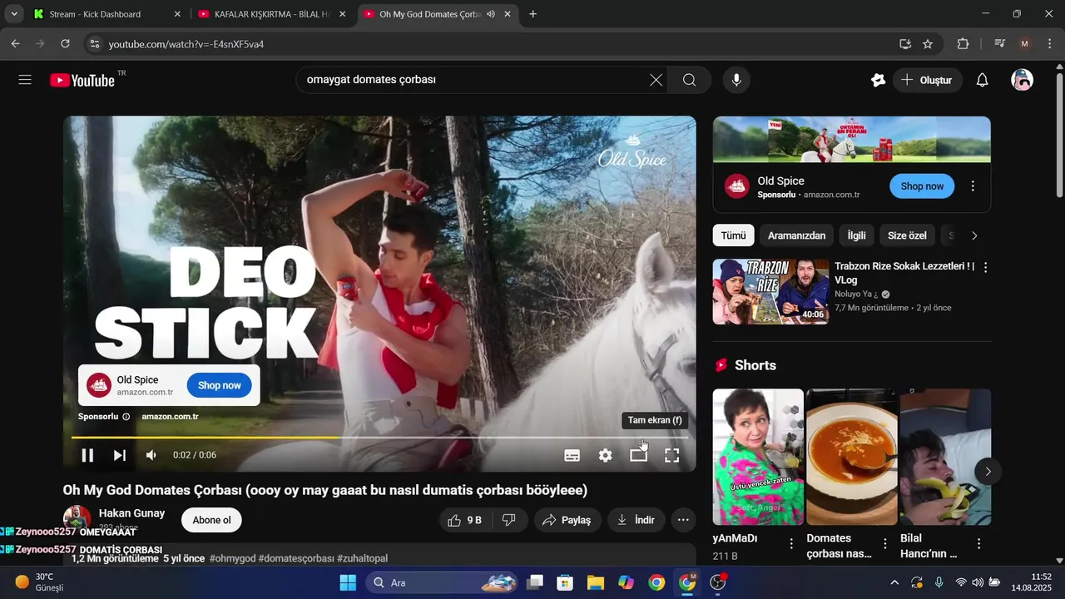Skip to the next video

pyautogui.click(x=120, y=455)
